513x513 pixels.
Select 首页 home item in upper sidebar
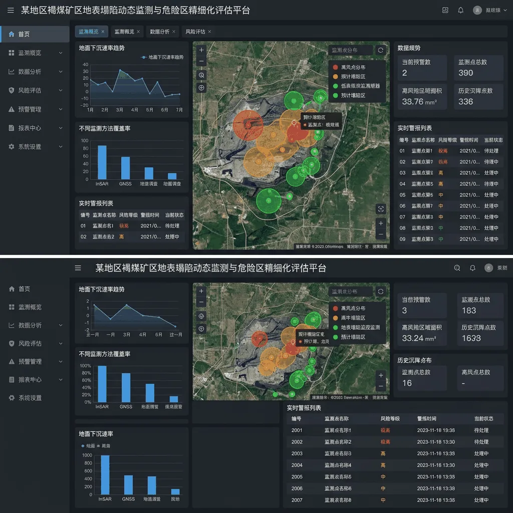(x=35, y=34)
